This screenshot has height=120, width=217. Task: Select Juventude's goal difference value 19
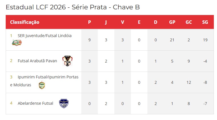[205, 40]
